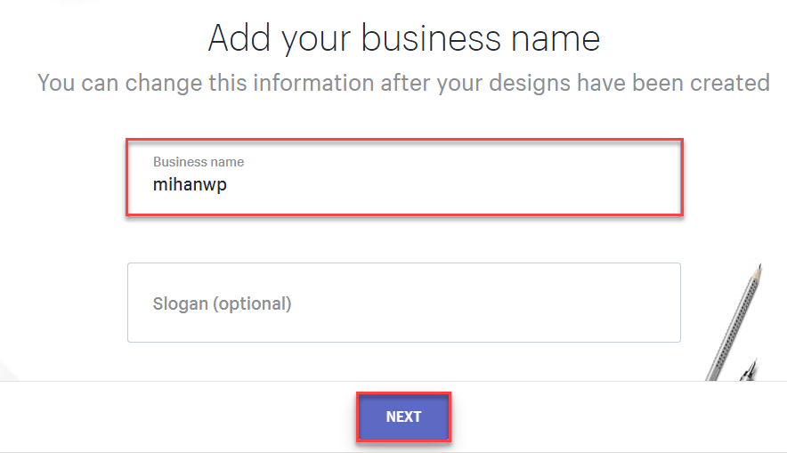Click the 'Add your business name' heading

[404, 38]
